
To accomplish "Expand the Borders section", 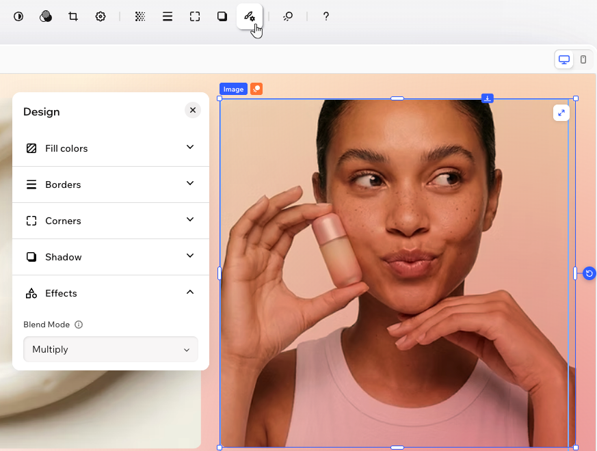I will tap(111, 184).
